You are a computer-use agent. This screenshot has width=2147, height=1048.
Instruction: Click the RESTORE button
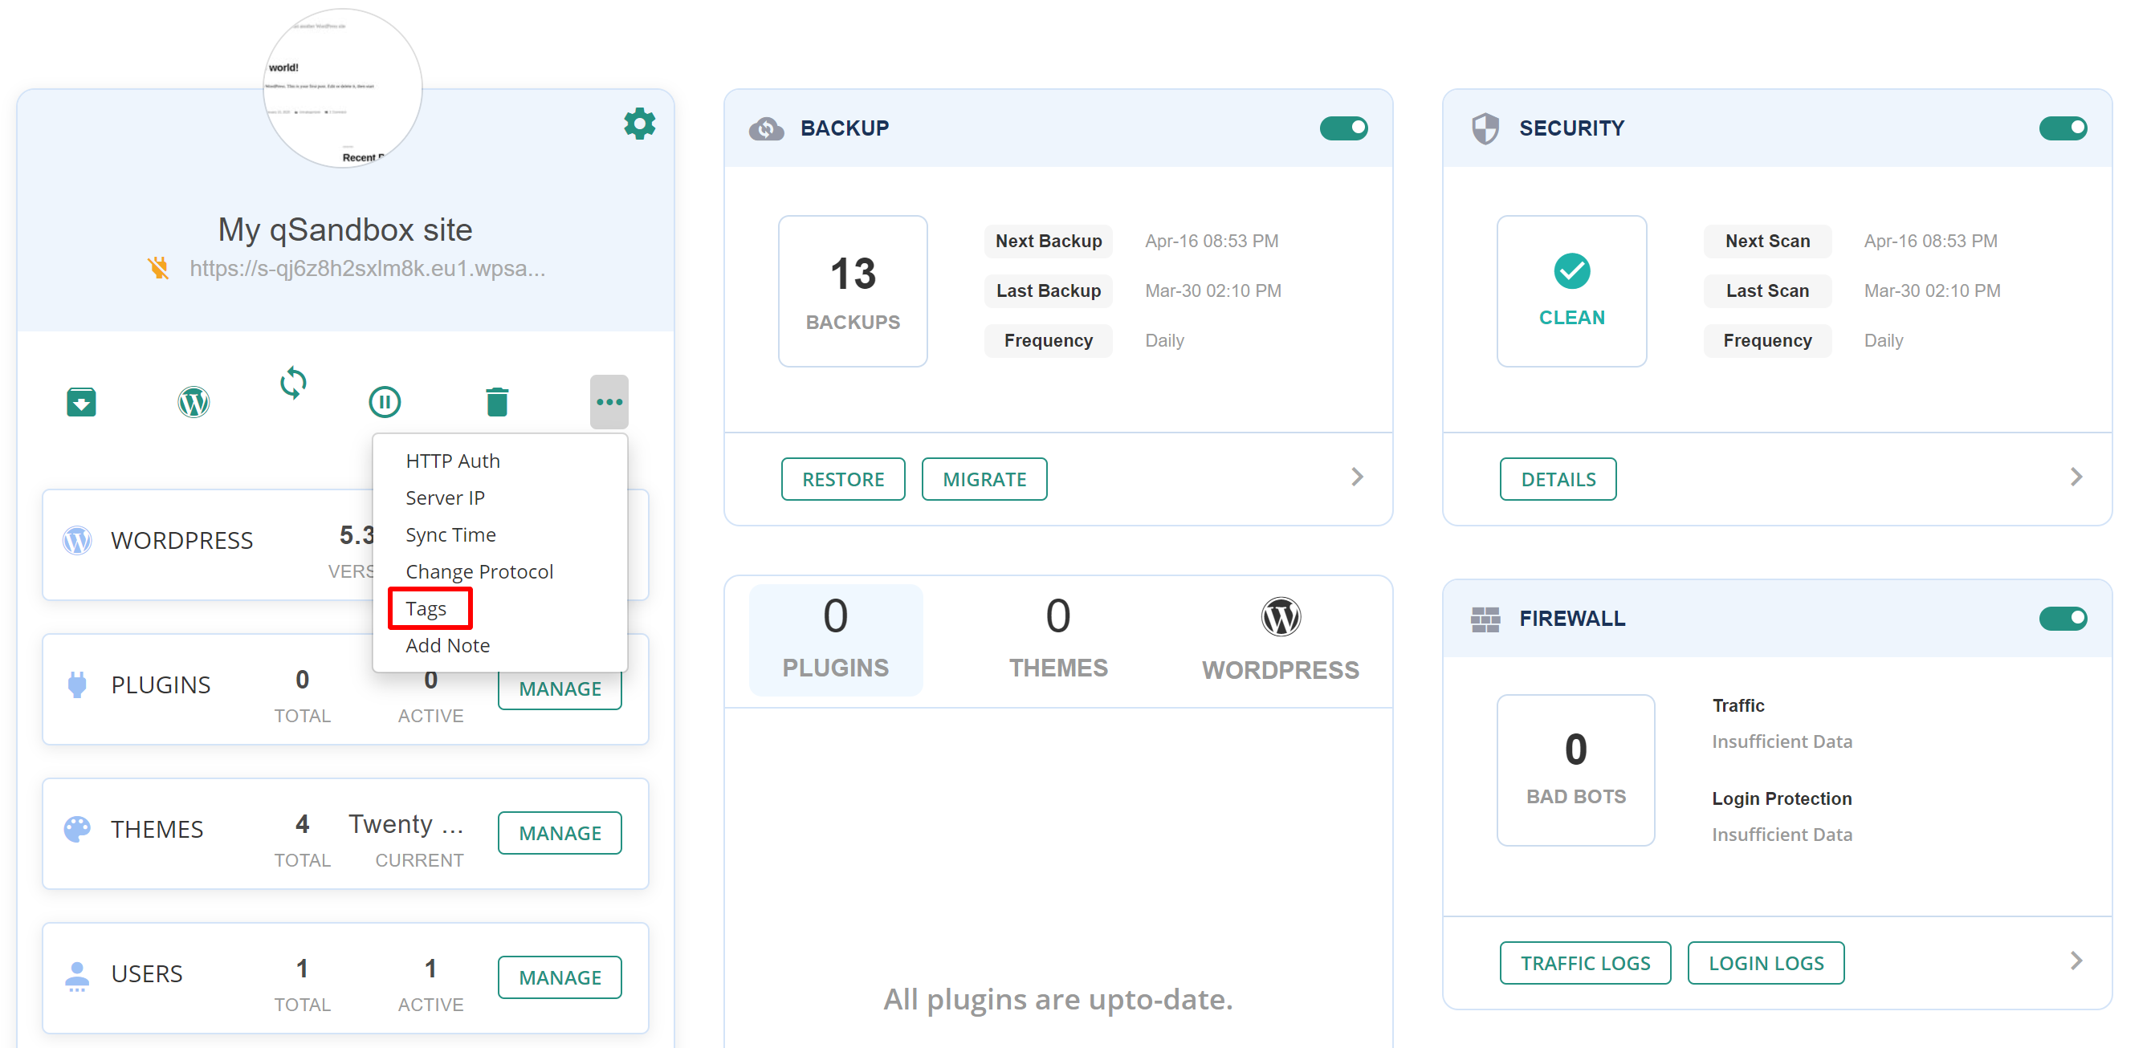[x=842, y=479]
